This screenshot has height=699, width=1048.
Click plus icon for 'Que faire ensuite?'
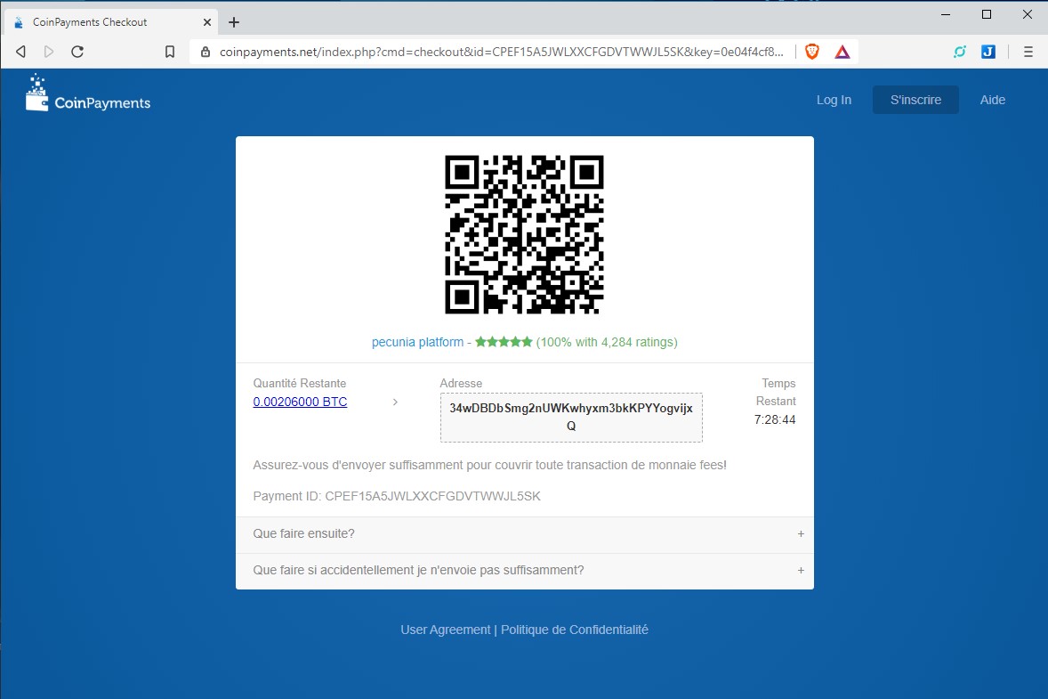click(x=801, y=533)
